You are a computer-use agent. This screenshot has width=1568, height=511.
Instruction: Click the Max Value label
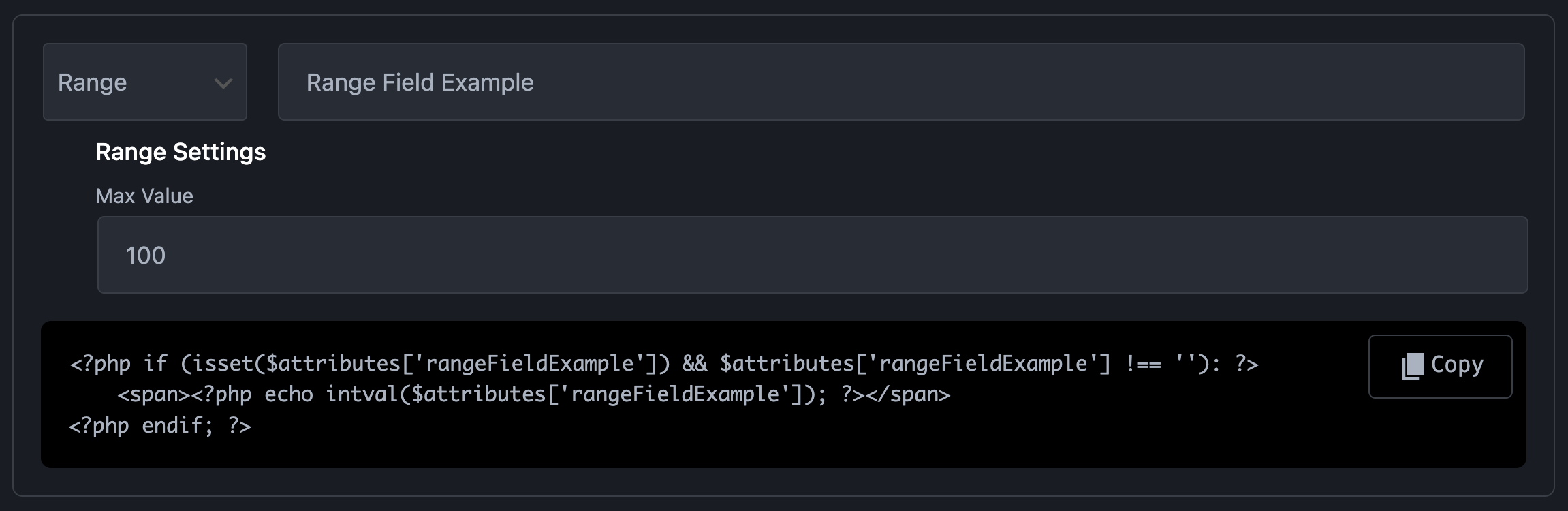(x=144, y=196)
